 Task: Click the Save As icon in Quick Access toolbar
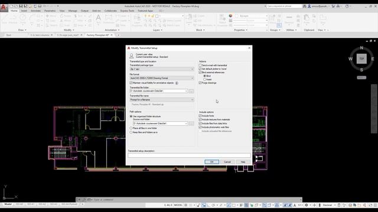[x=25, y=6]
